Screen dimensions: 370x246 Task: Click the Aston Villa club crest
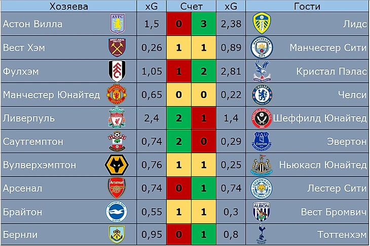click(117, 24)
